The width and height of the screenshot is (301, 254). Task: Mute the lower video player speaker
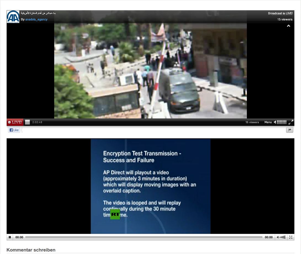(x=278, y=237)
